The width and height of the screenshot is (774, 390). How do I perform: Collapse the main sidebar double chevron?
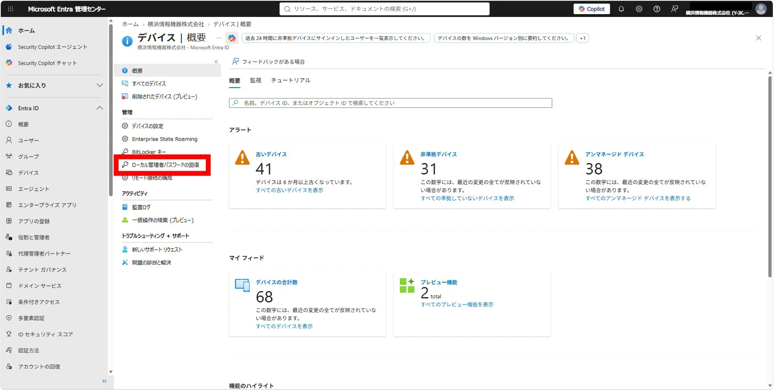(x=104, y=381)
